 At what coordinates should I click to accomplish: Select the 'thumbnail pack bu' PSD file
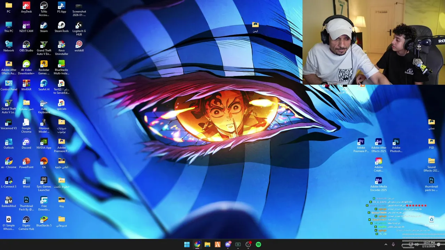click(431, 184)
